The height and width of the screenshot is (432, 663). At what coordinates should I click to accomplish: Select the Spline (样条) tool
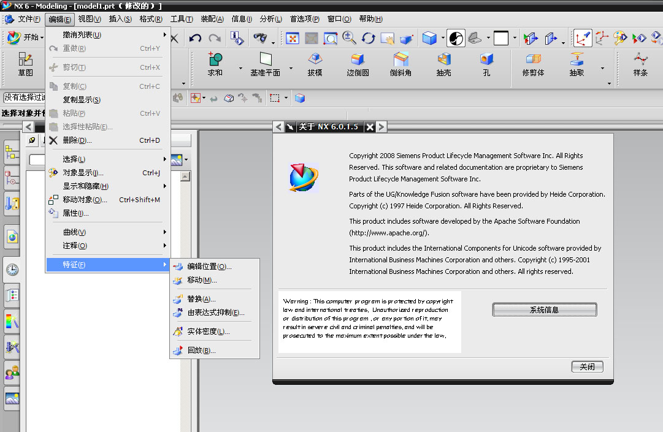point(640,64)
